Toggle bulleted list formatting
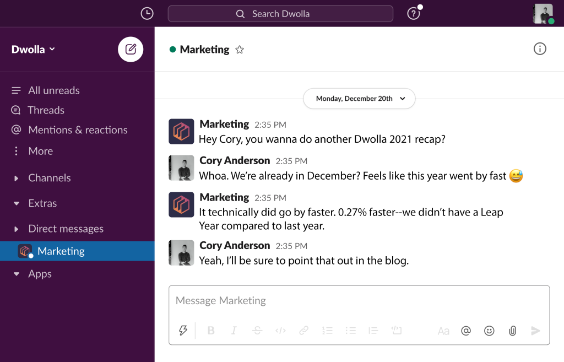 (350, 331)
